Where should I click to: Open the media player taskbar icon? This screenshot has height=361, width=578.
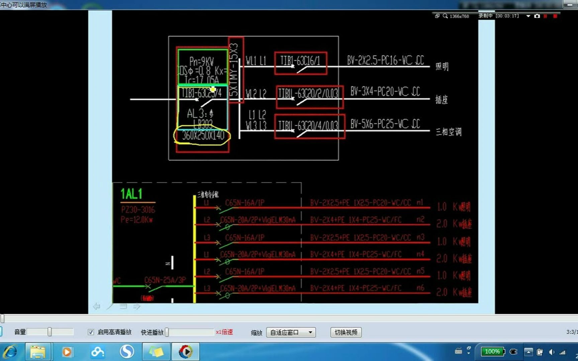tap(67, 352)
